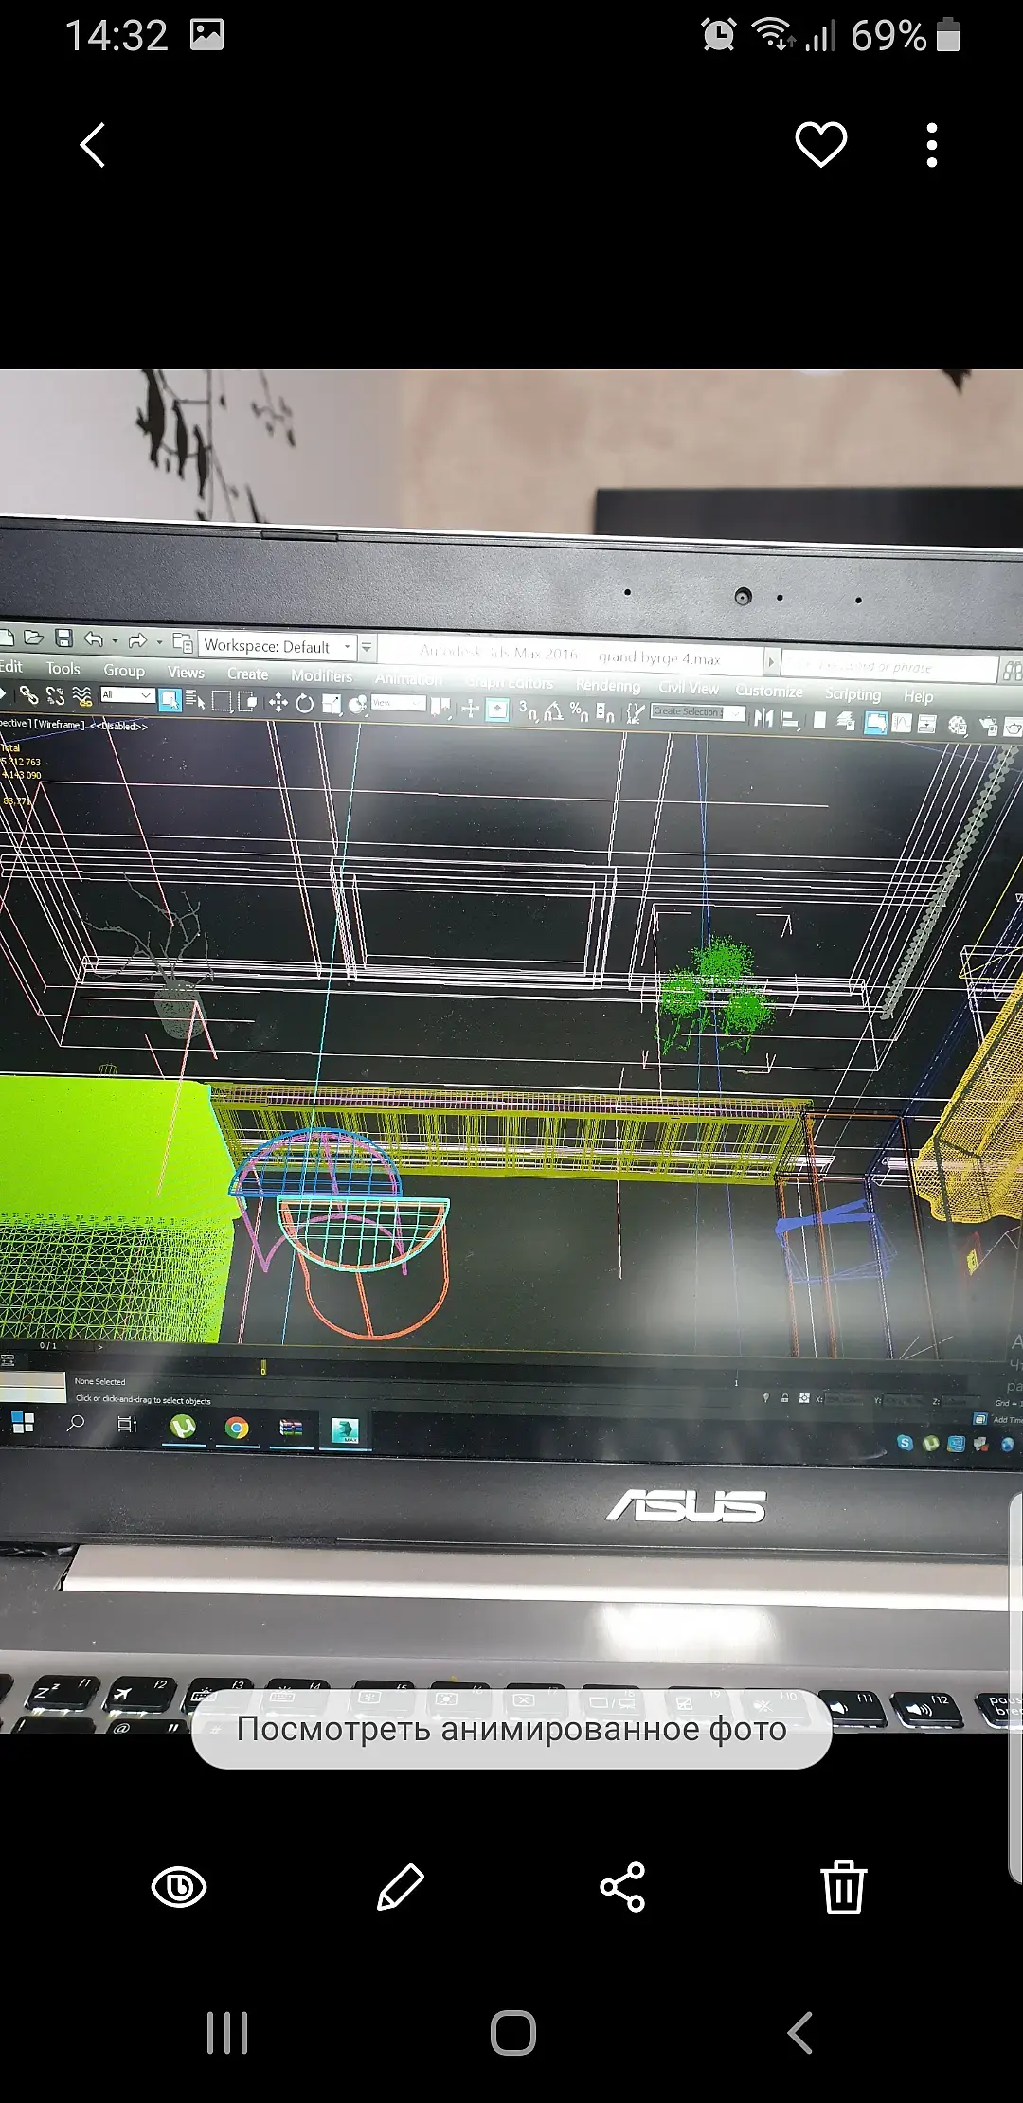Screen dimensions: 1023x2103
Task: Tap the pencil edit icon in gallery
Action: 401,1887
